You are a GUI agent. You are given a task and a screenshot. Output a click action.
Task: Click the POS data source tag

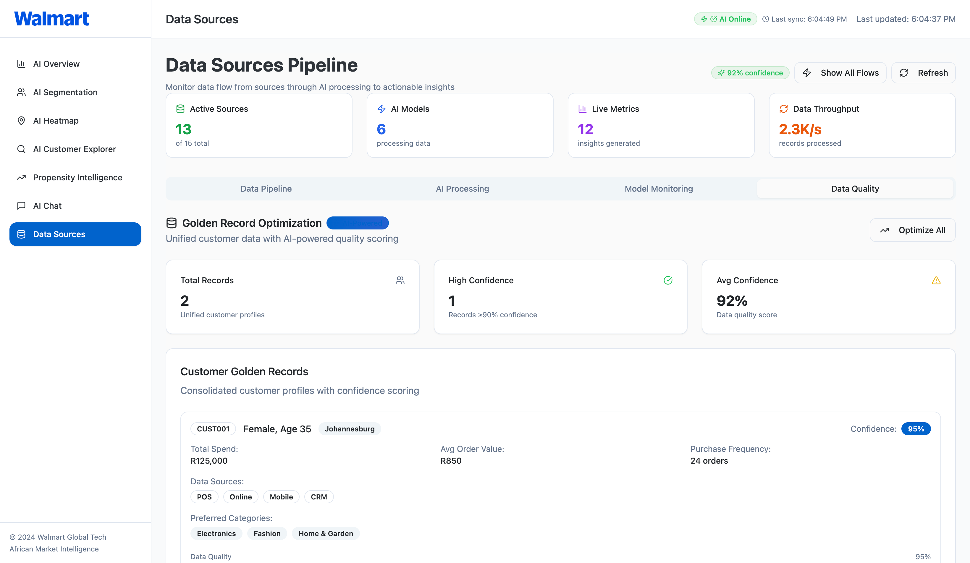point(204,497)
